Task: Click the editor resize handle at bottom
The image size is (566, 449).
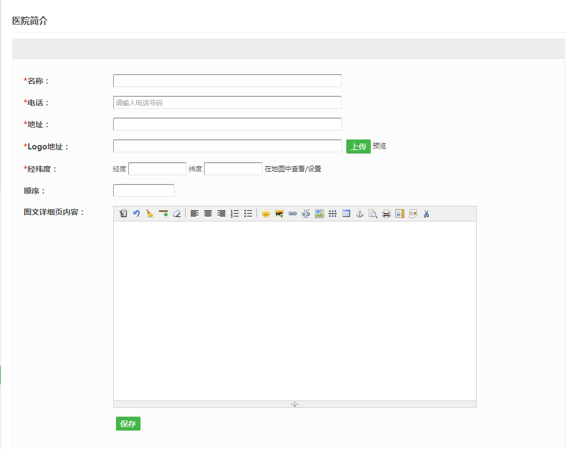Action: tap(294, 404)
